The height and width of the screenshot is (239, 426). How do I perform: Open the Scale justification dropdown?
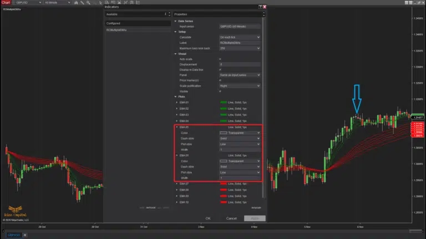click(x=240, y=85)
